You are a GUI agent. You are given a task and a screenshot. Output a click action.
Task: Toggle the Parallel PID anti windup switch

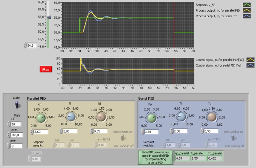point(123,138)
